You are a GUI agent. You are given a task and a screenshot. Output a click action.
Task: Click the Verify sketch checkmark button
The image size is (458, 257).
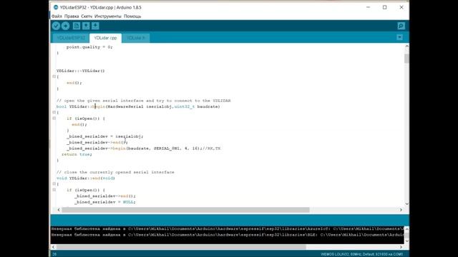coord(56,26)
